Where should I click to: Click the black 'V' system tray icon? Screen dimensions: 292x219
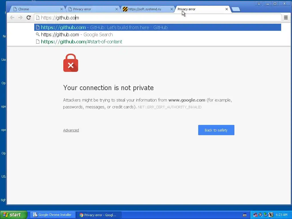point(271,215)
